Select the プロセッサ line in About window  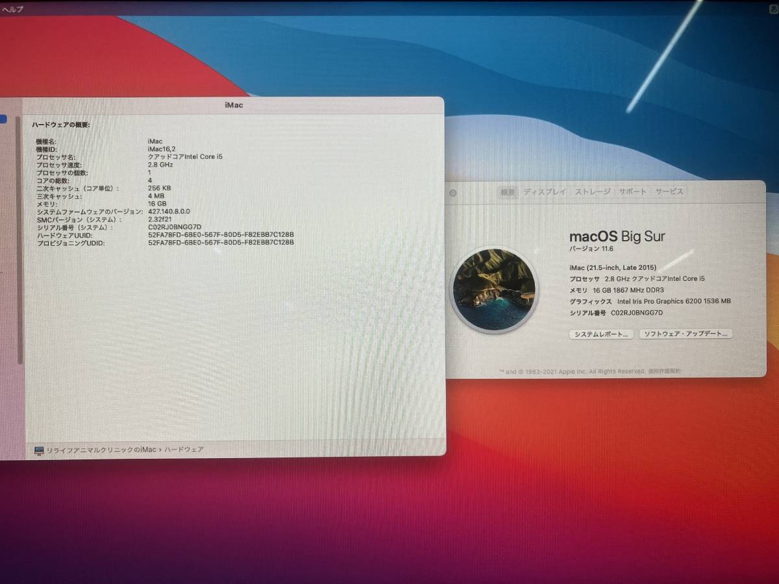click(637, 278)
